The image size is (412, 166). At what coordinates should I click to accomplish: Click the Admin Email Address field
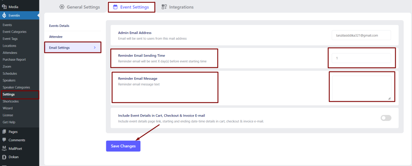tap(361, 35)
